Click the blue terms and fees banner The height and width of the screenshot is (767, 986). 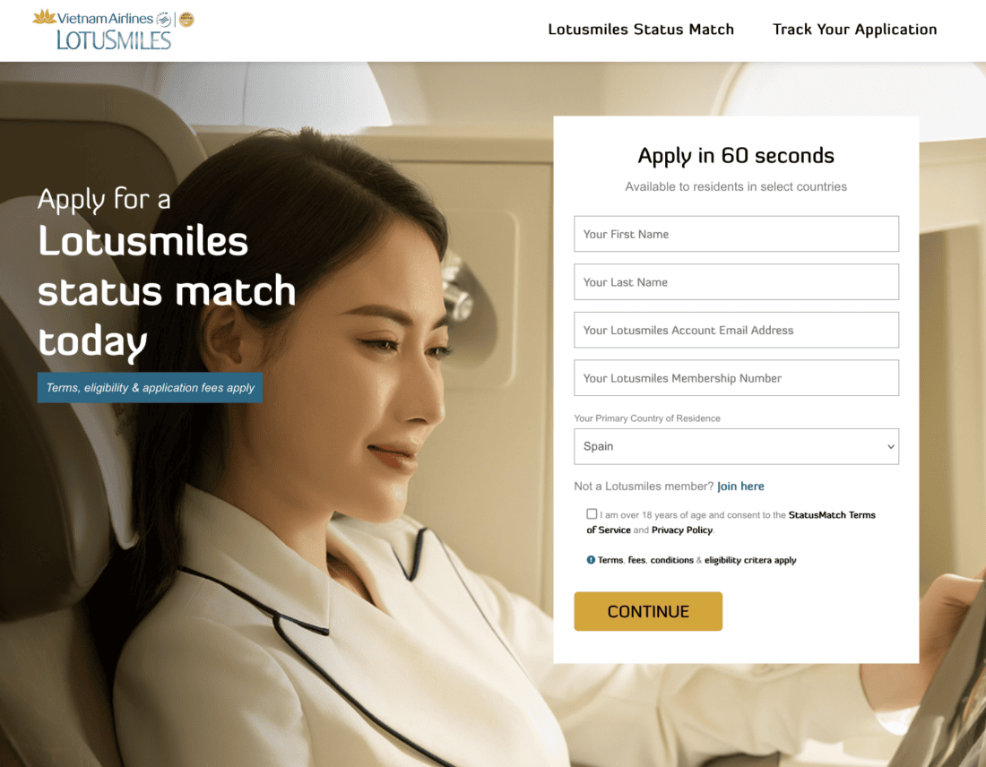[150, 388]
